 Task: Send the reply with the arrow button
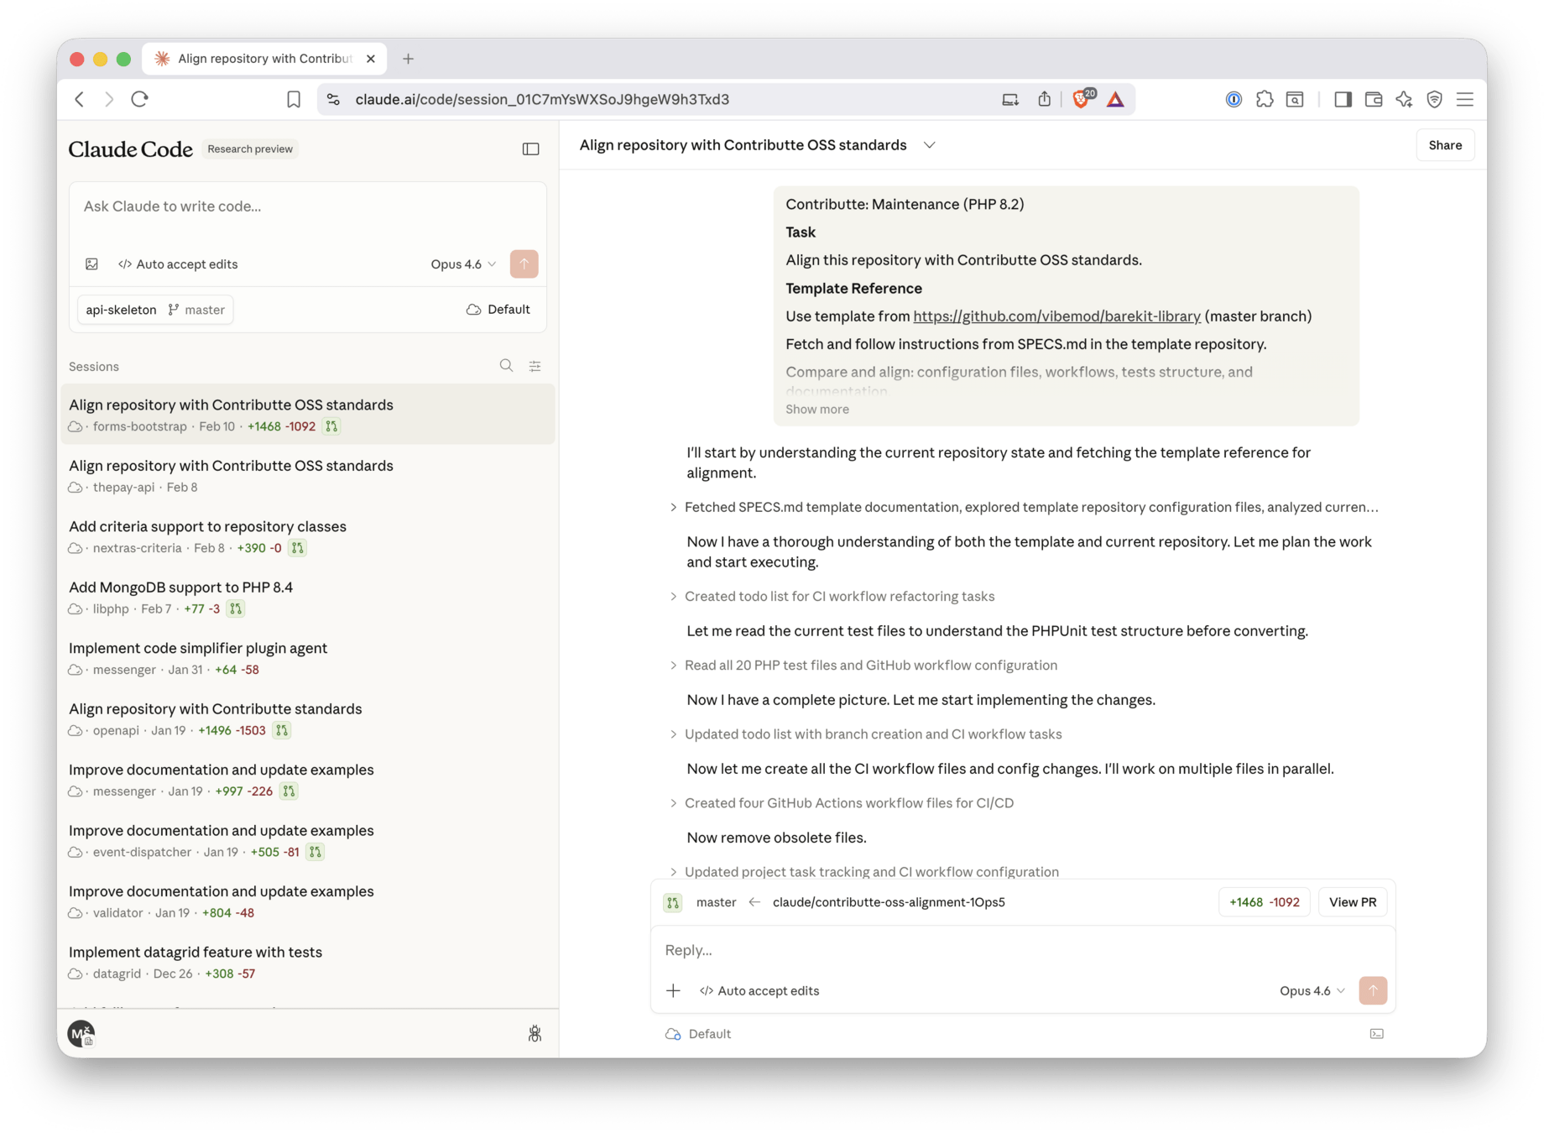[x=1373, y=990]
